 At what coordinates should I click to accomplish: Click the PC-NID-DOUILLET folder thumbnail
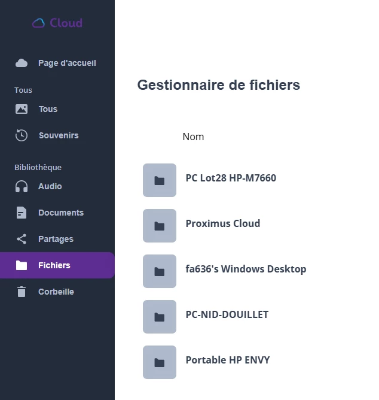click(x=160, y=317)
